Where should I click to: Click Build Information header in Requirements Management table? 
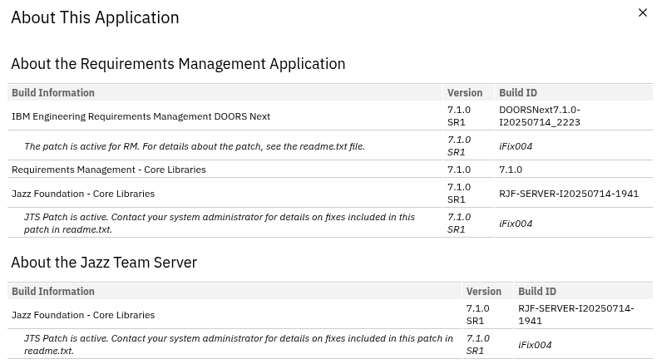[53, 93]
